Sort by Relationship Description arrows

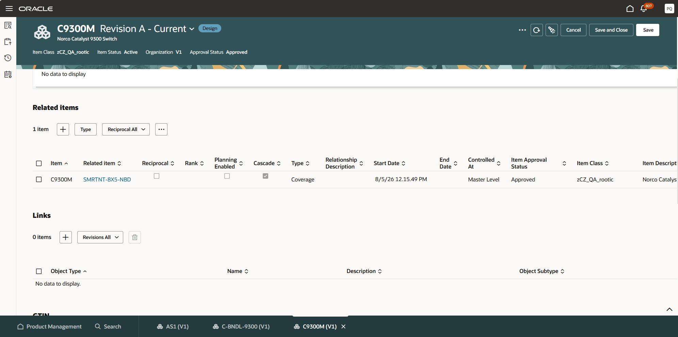(x=361, y=163)
